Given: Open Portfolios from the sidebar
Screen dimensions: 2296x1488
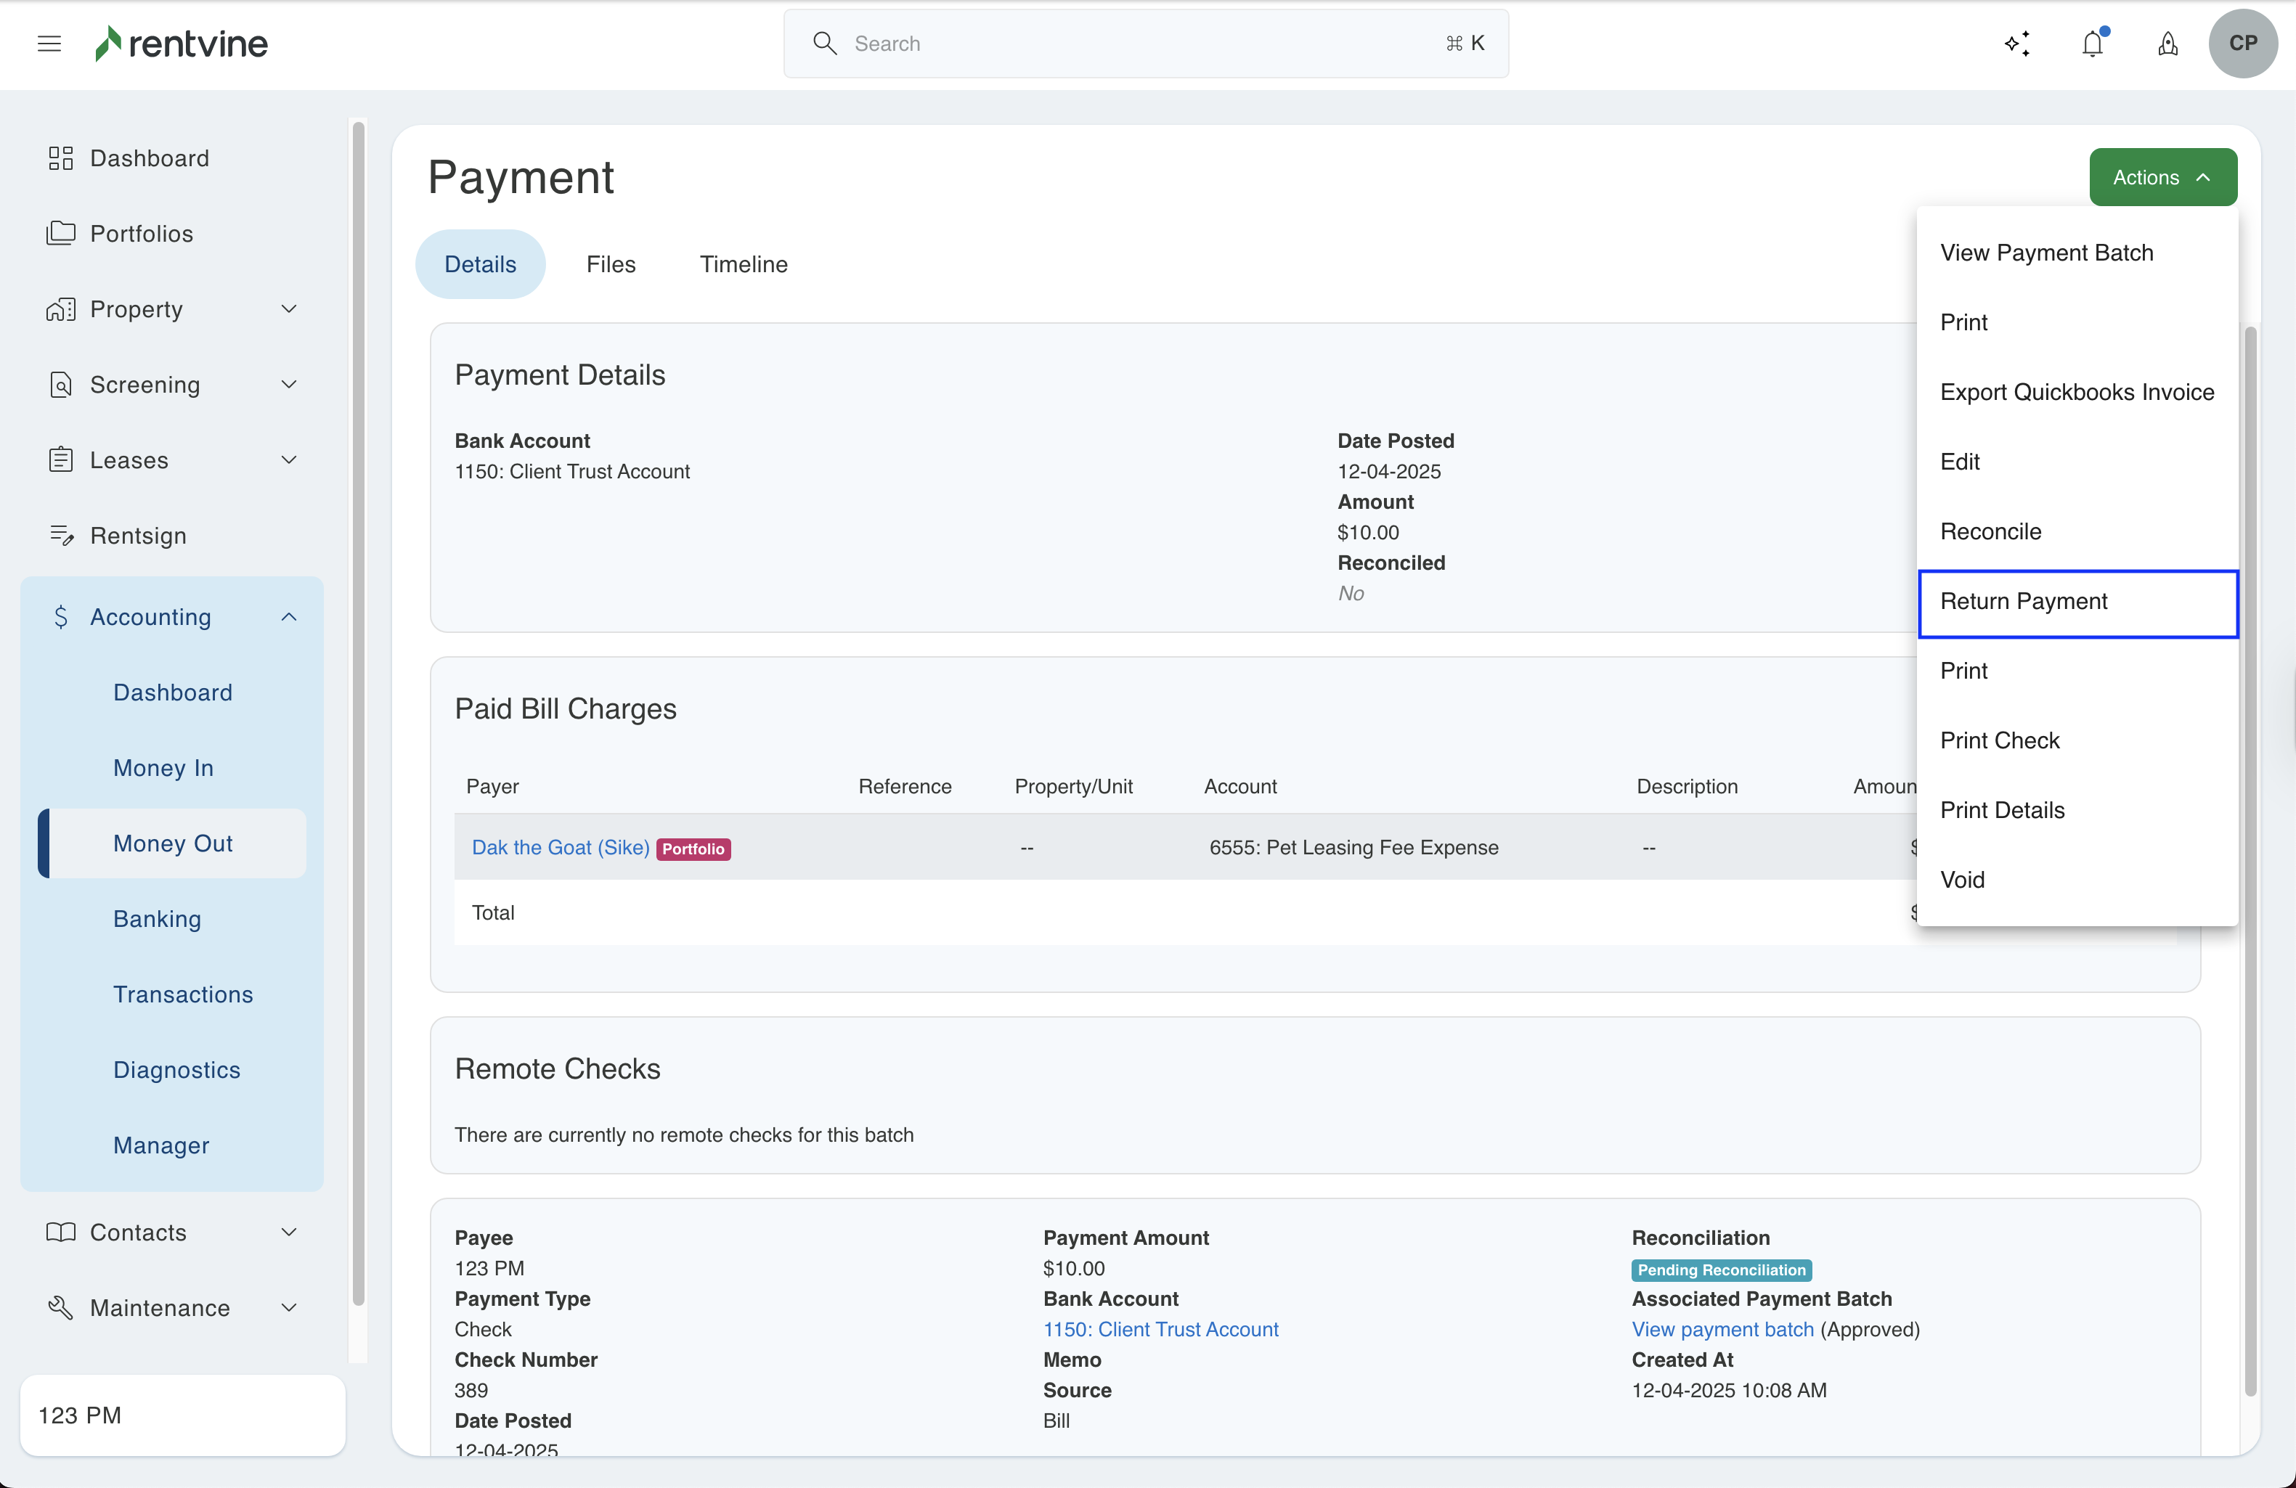Looking at the screenshot, I should click(141, 234).
